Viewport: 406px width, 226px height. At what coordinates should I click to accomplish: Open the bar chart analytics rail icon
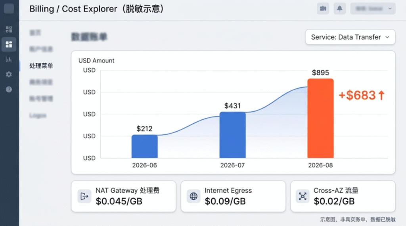tap(9, 59)
